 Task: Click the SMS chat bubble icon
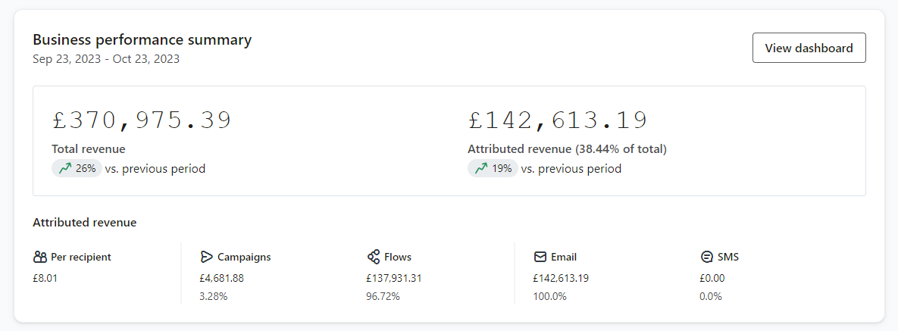[x=706, y=257]
